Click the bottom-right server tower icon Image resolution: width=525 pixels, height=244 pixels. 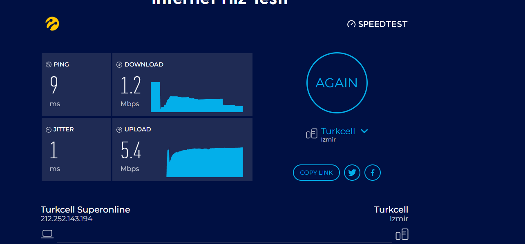click(x=402, y=234)
